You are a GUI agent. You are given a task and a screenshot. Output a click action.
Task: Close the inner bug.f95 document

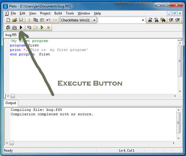(x=180, y=13)
